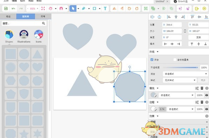The height and width of the screenshot is (138, 209).
Task: Select the Hand pan tool
Action: 50,8
